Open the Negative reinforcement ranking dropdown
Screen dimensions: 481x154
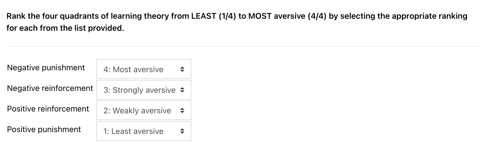pos(144,90)
